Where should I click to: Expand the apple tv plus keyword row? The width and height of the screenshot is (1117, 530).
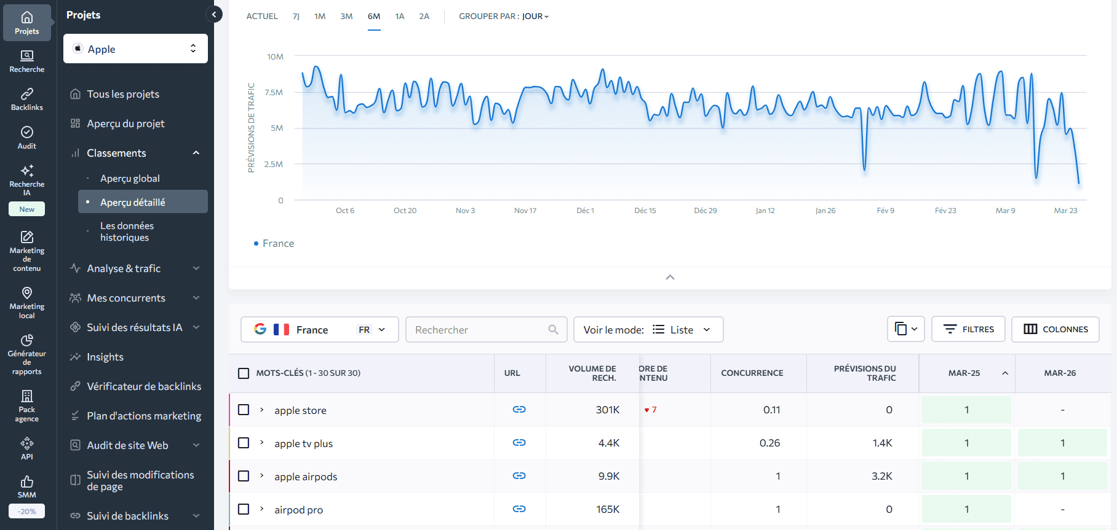pos(261,443)
